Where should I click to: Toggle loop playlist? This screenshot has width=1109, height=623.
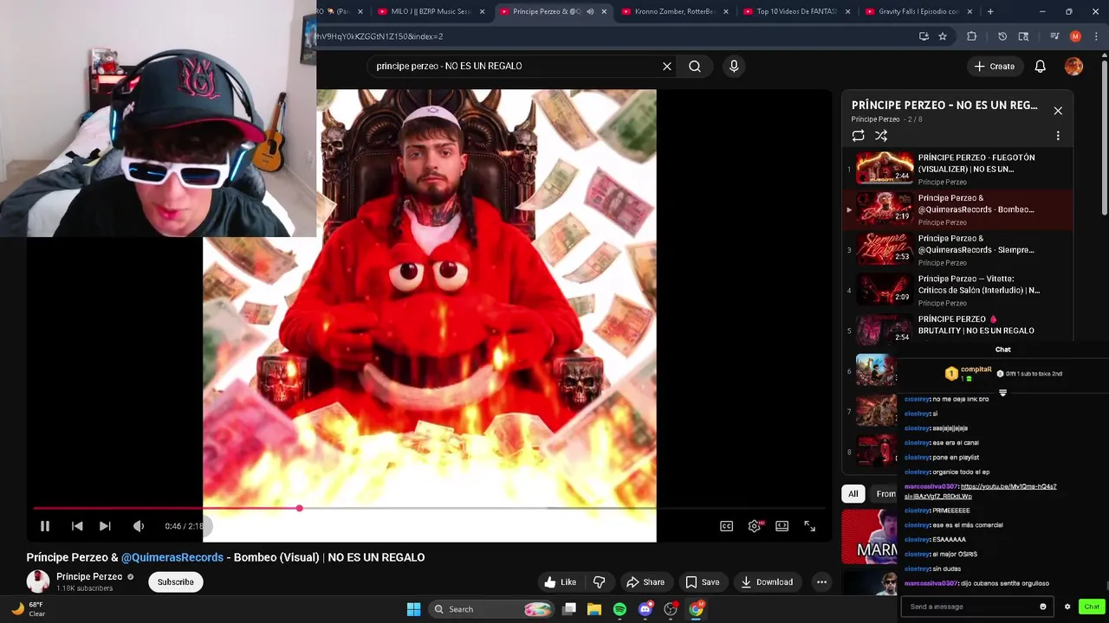point(859,136)
